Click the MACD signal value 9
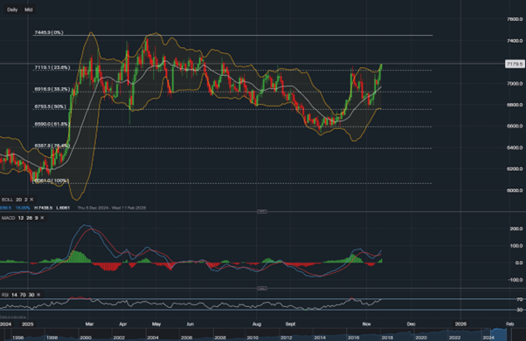Screen dimensions: 526x341 [x=37, y=218]
